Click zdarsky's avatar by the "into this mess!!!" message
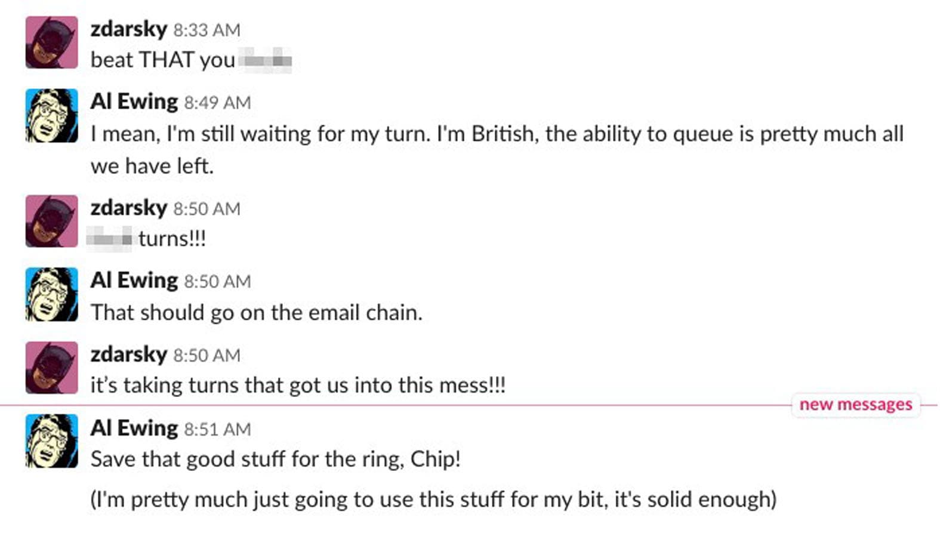940x533 pixels. (51, 367)
